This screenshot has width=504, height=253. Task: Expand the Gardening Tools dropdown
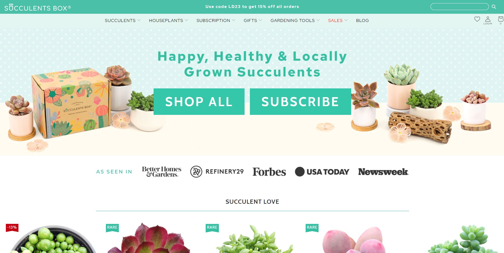pyautogui.click(x=295, y=20)
